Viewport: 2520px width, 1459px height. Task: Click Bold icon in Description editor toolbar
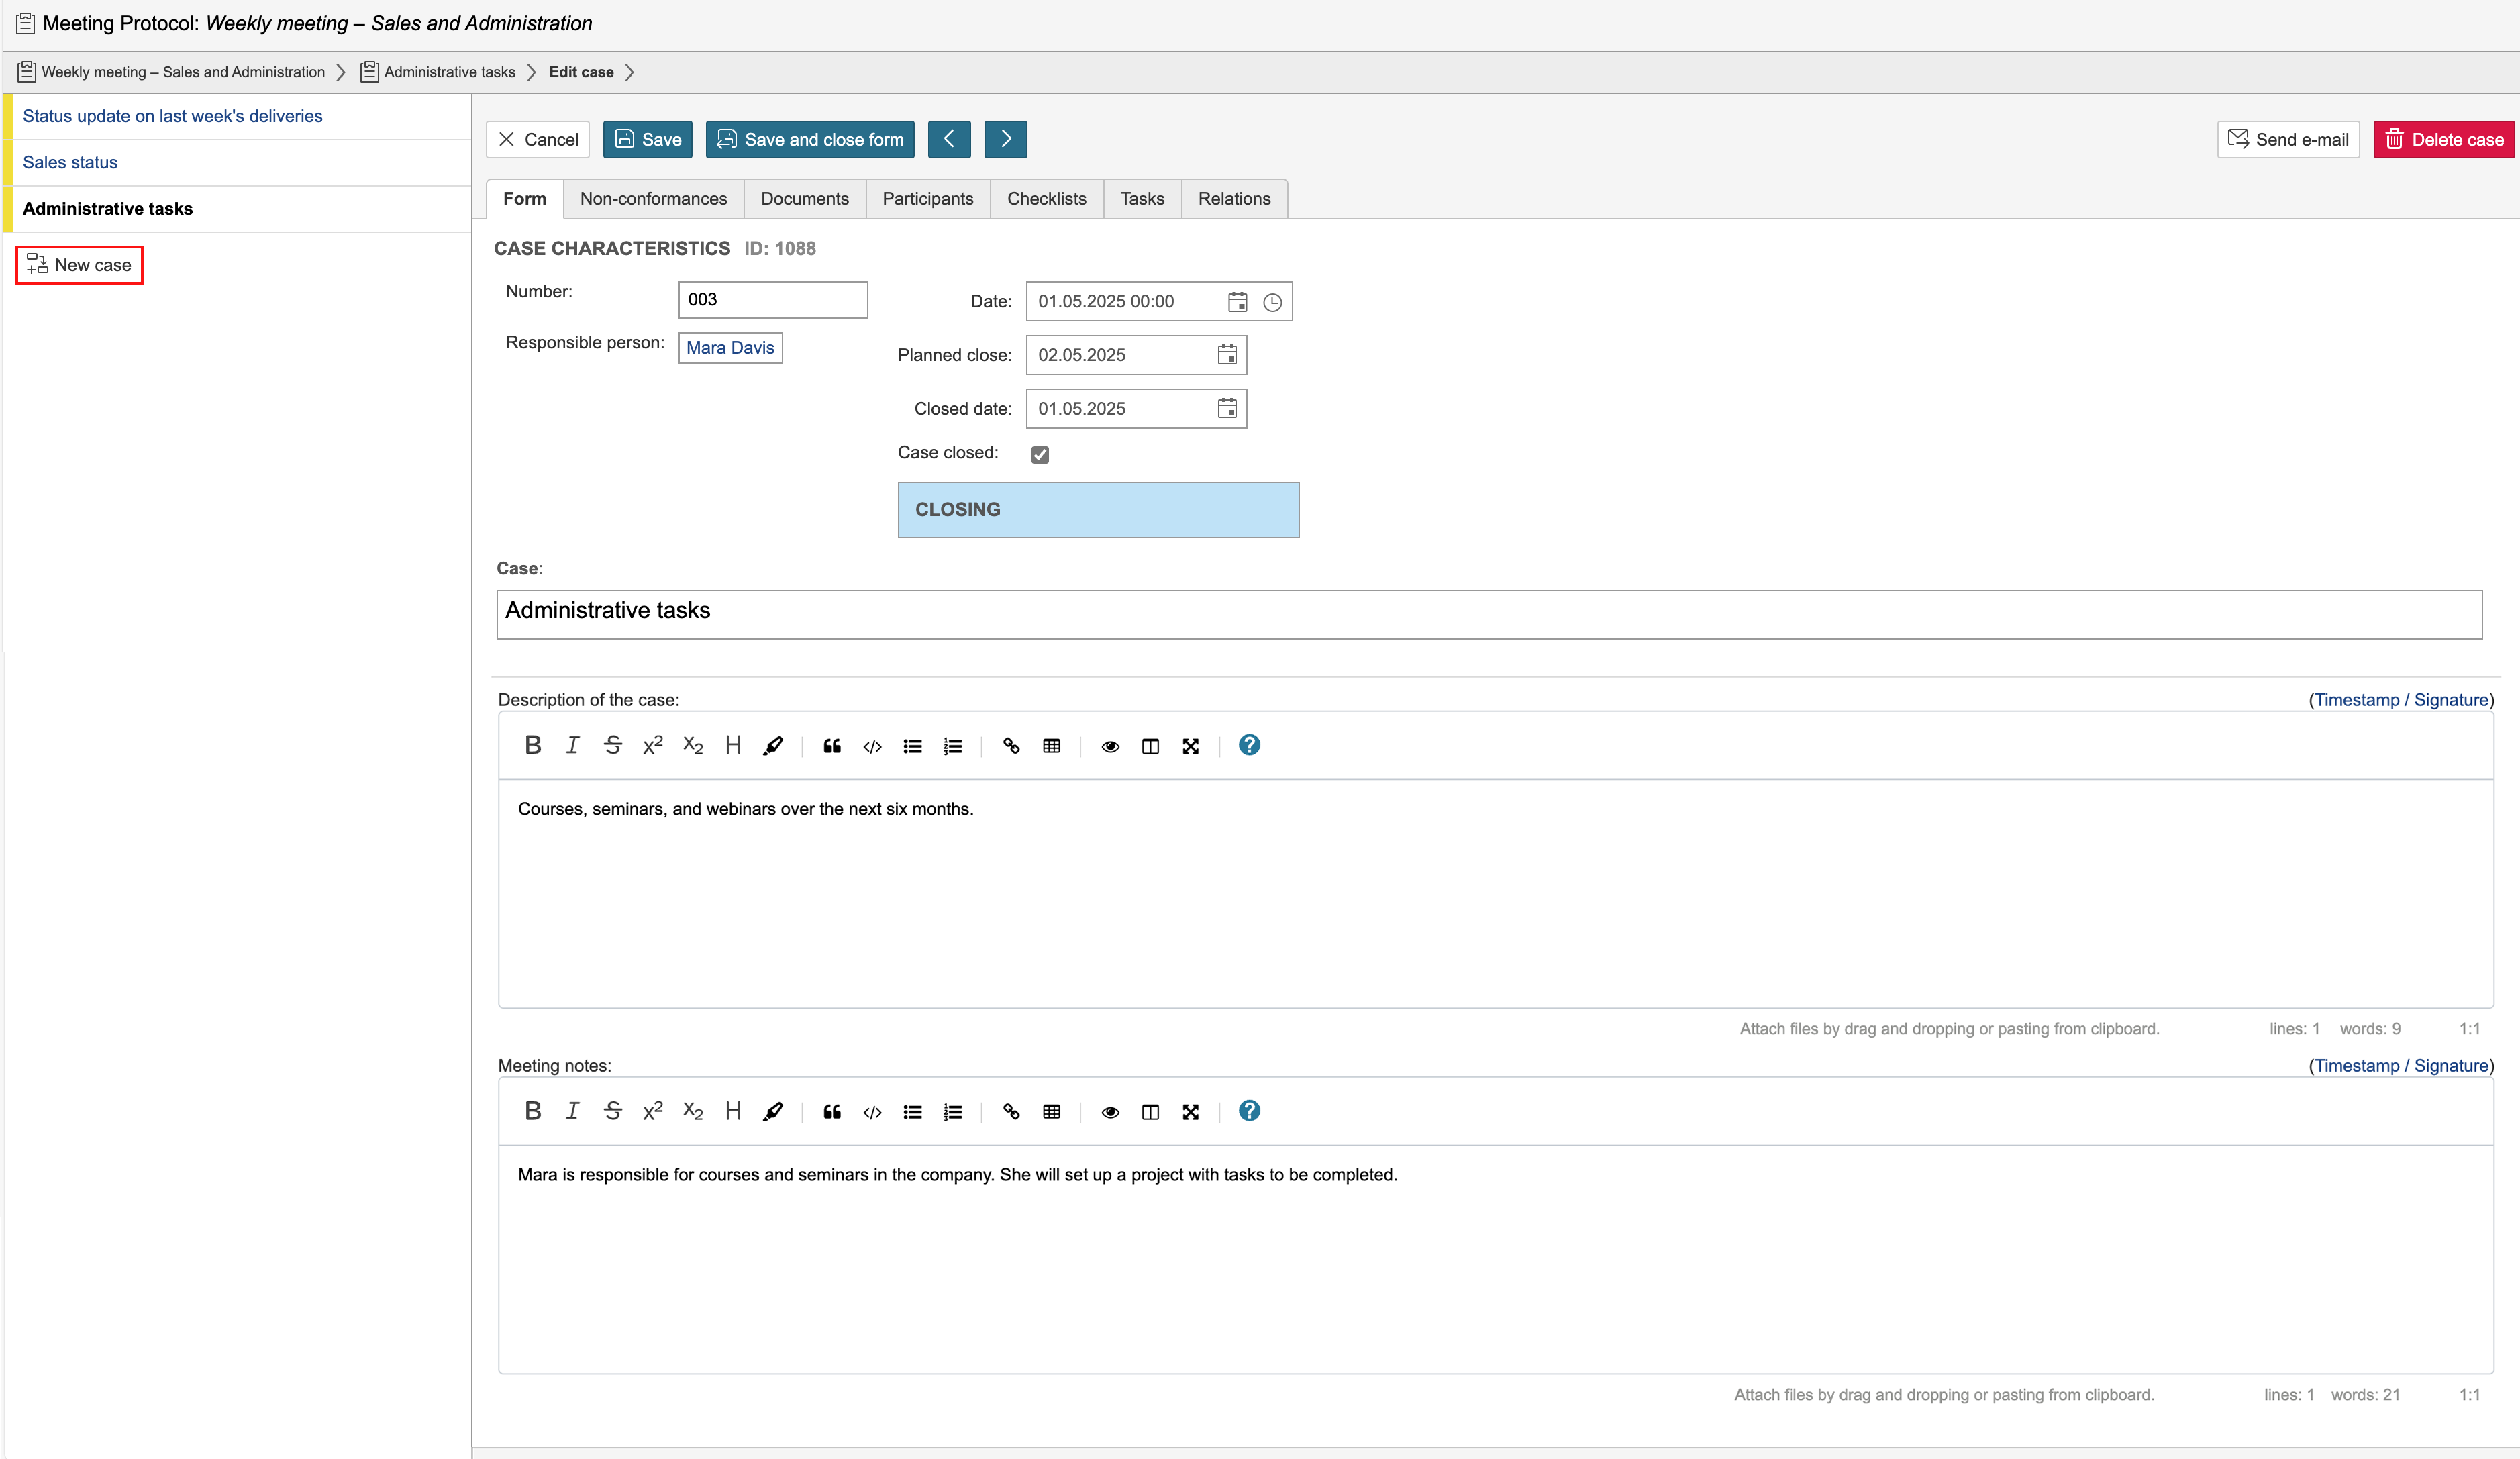click(x=533, y=745)
